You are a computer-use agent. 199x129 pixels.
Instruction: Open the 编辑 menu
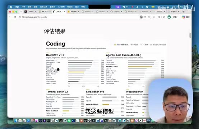pyautogui.click(x=29, y=7)
